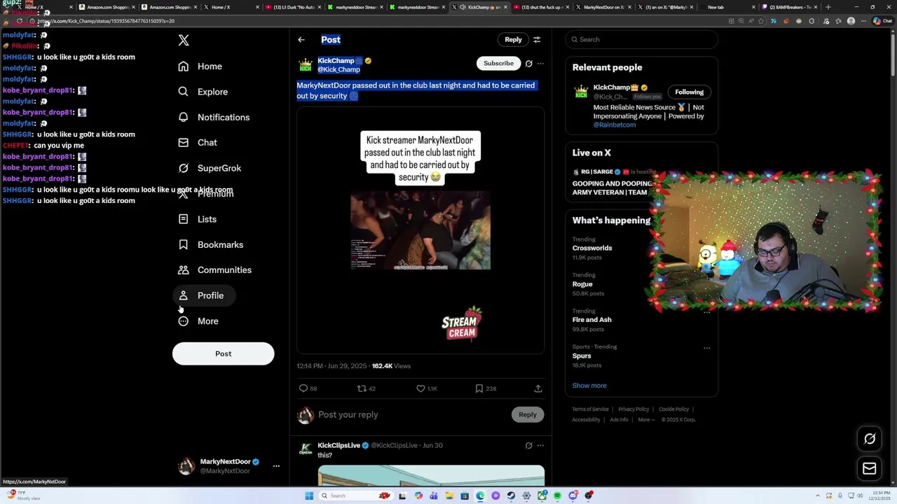Open the Accessibility link in the footer
897x504 pixels.
[586, 420]
